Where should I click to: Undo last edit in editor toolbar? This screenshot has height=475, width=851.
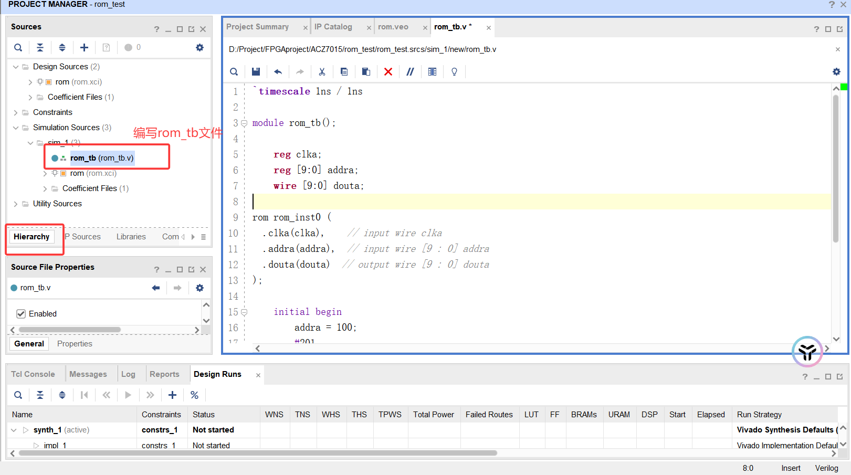(x=278, y=72)
